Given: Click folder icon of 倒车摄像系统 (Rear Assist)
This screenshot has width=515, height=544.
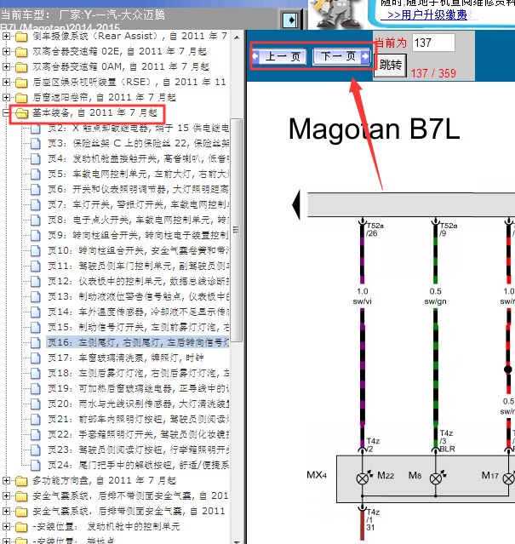Looking at the screenshot, I should (21, 37).
